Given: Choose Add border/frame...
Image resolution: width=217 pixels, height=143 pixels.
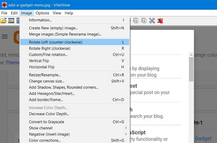Looking at the screenshot, I should tap(75, 100).
